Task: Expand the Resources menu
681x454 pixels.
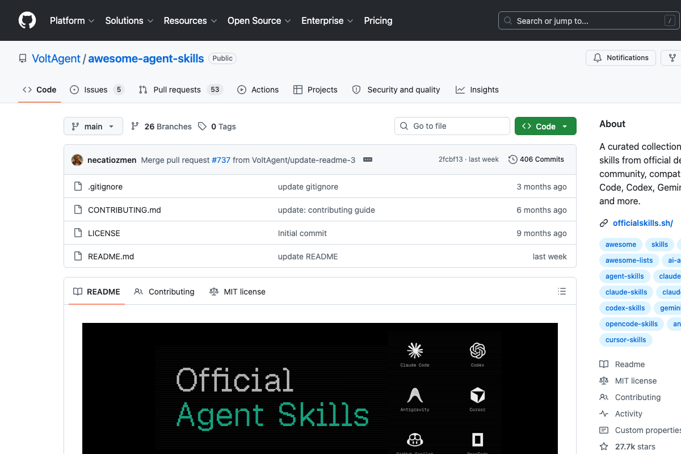Action: pyautogui.click(x=190, y=20)
